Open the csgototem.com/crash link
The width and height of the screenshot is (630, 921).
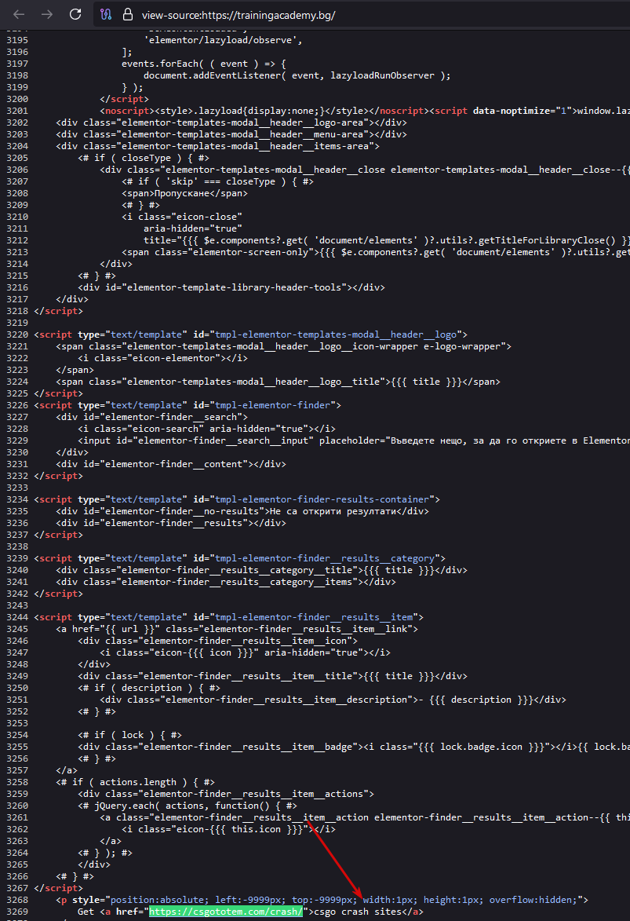(225, 912)
